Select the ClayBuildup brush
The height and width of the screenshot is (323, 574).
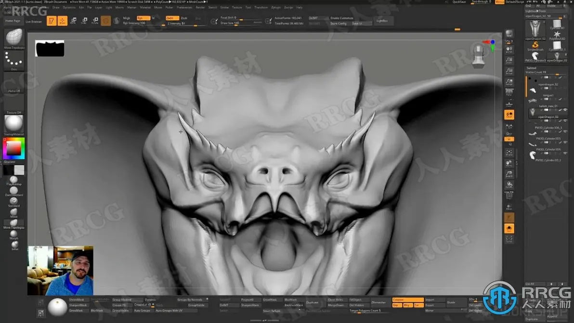(x=14, y=180)
